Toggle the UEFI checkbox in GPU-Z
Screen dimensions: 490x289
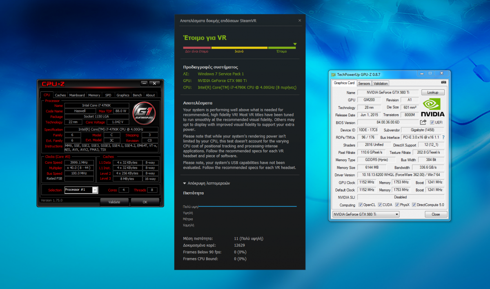point(432,122)
